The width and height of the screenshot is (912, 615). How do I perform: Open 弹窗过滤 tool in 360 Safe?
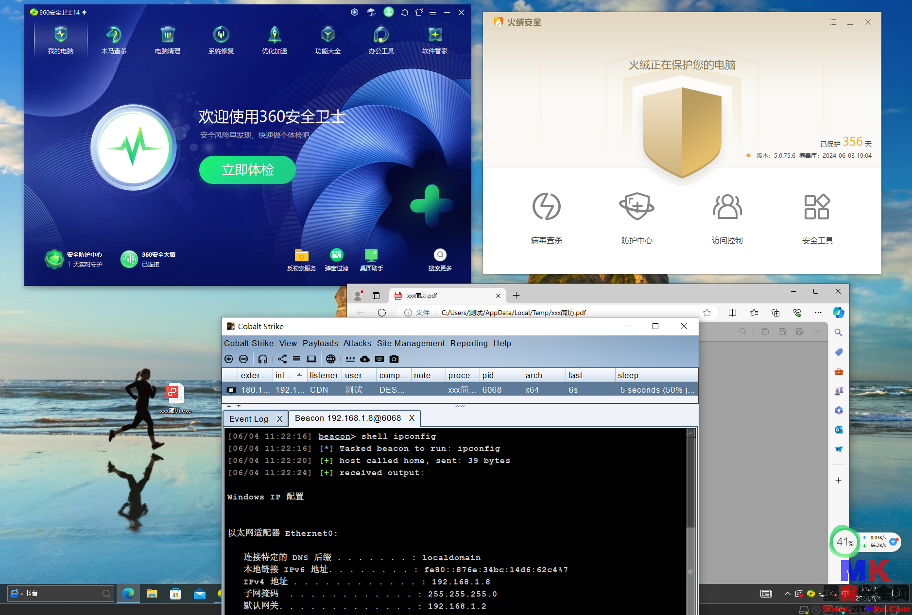click(x=337, y=260)
